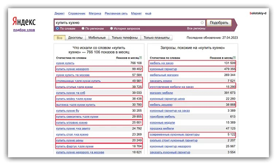Select the По регионам radio button

click(83, 28)
